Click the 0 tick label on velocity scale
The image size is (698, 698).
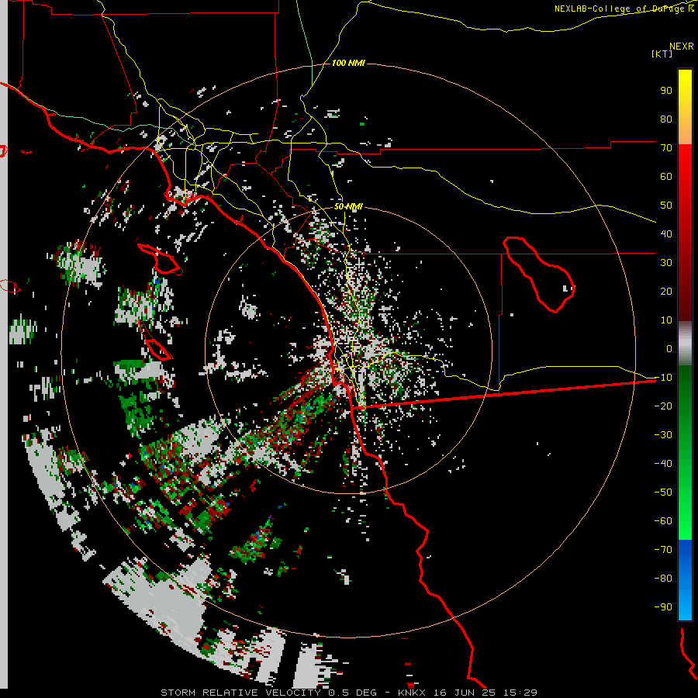[x=669, y=349]
